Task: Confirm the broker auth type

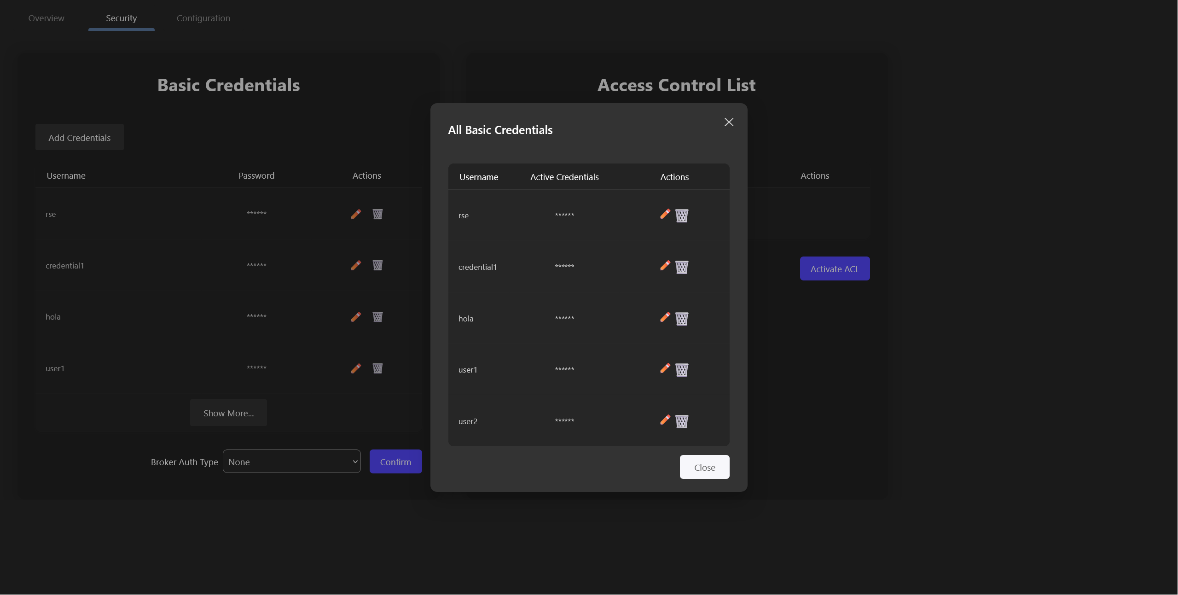Action: pyautogui.click(x=395, y=461)
